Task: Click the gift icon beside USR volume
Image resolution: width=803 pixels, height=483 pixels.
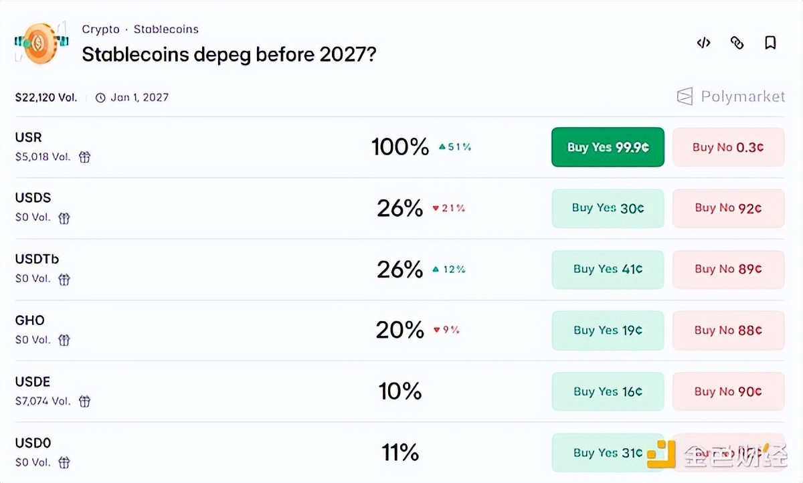Action: pyautogui.click(x=85, y=157)
